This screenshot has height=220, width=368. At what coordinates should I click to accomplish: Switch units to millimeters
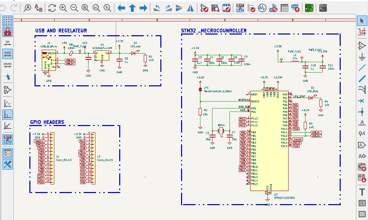click(x=8, y=65)
